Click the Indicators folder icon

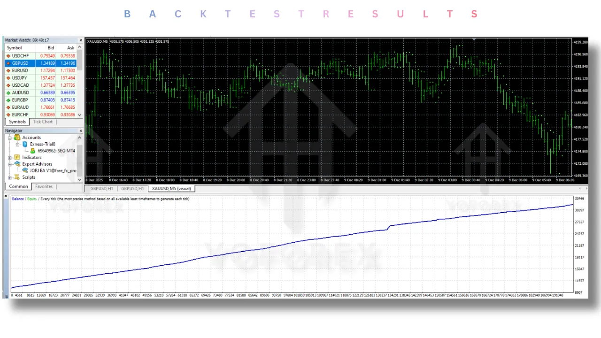coord(17,157)
